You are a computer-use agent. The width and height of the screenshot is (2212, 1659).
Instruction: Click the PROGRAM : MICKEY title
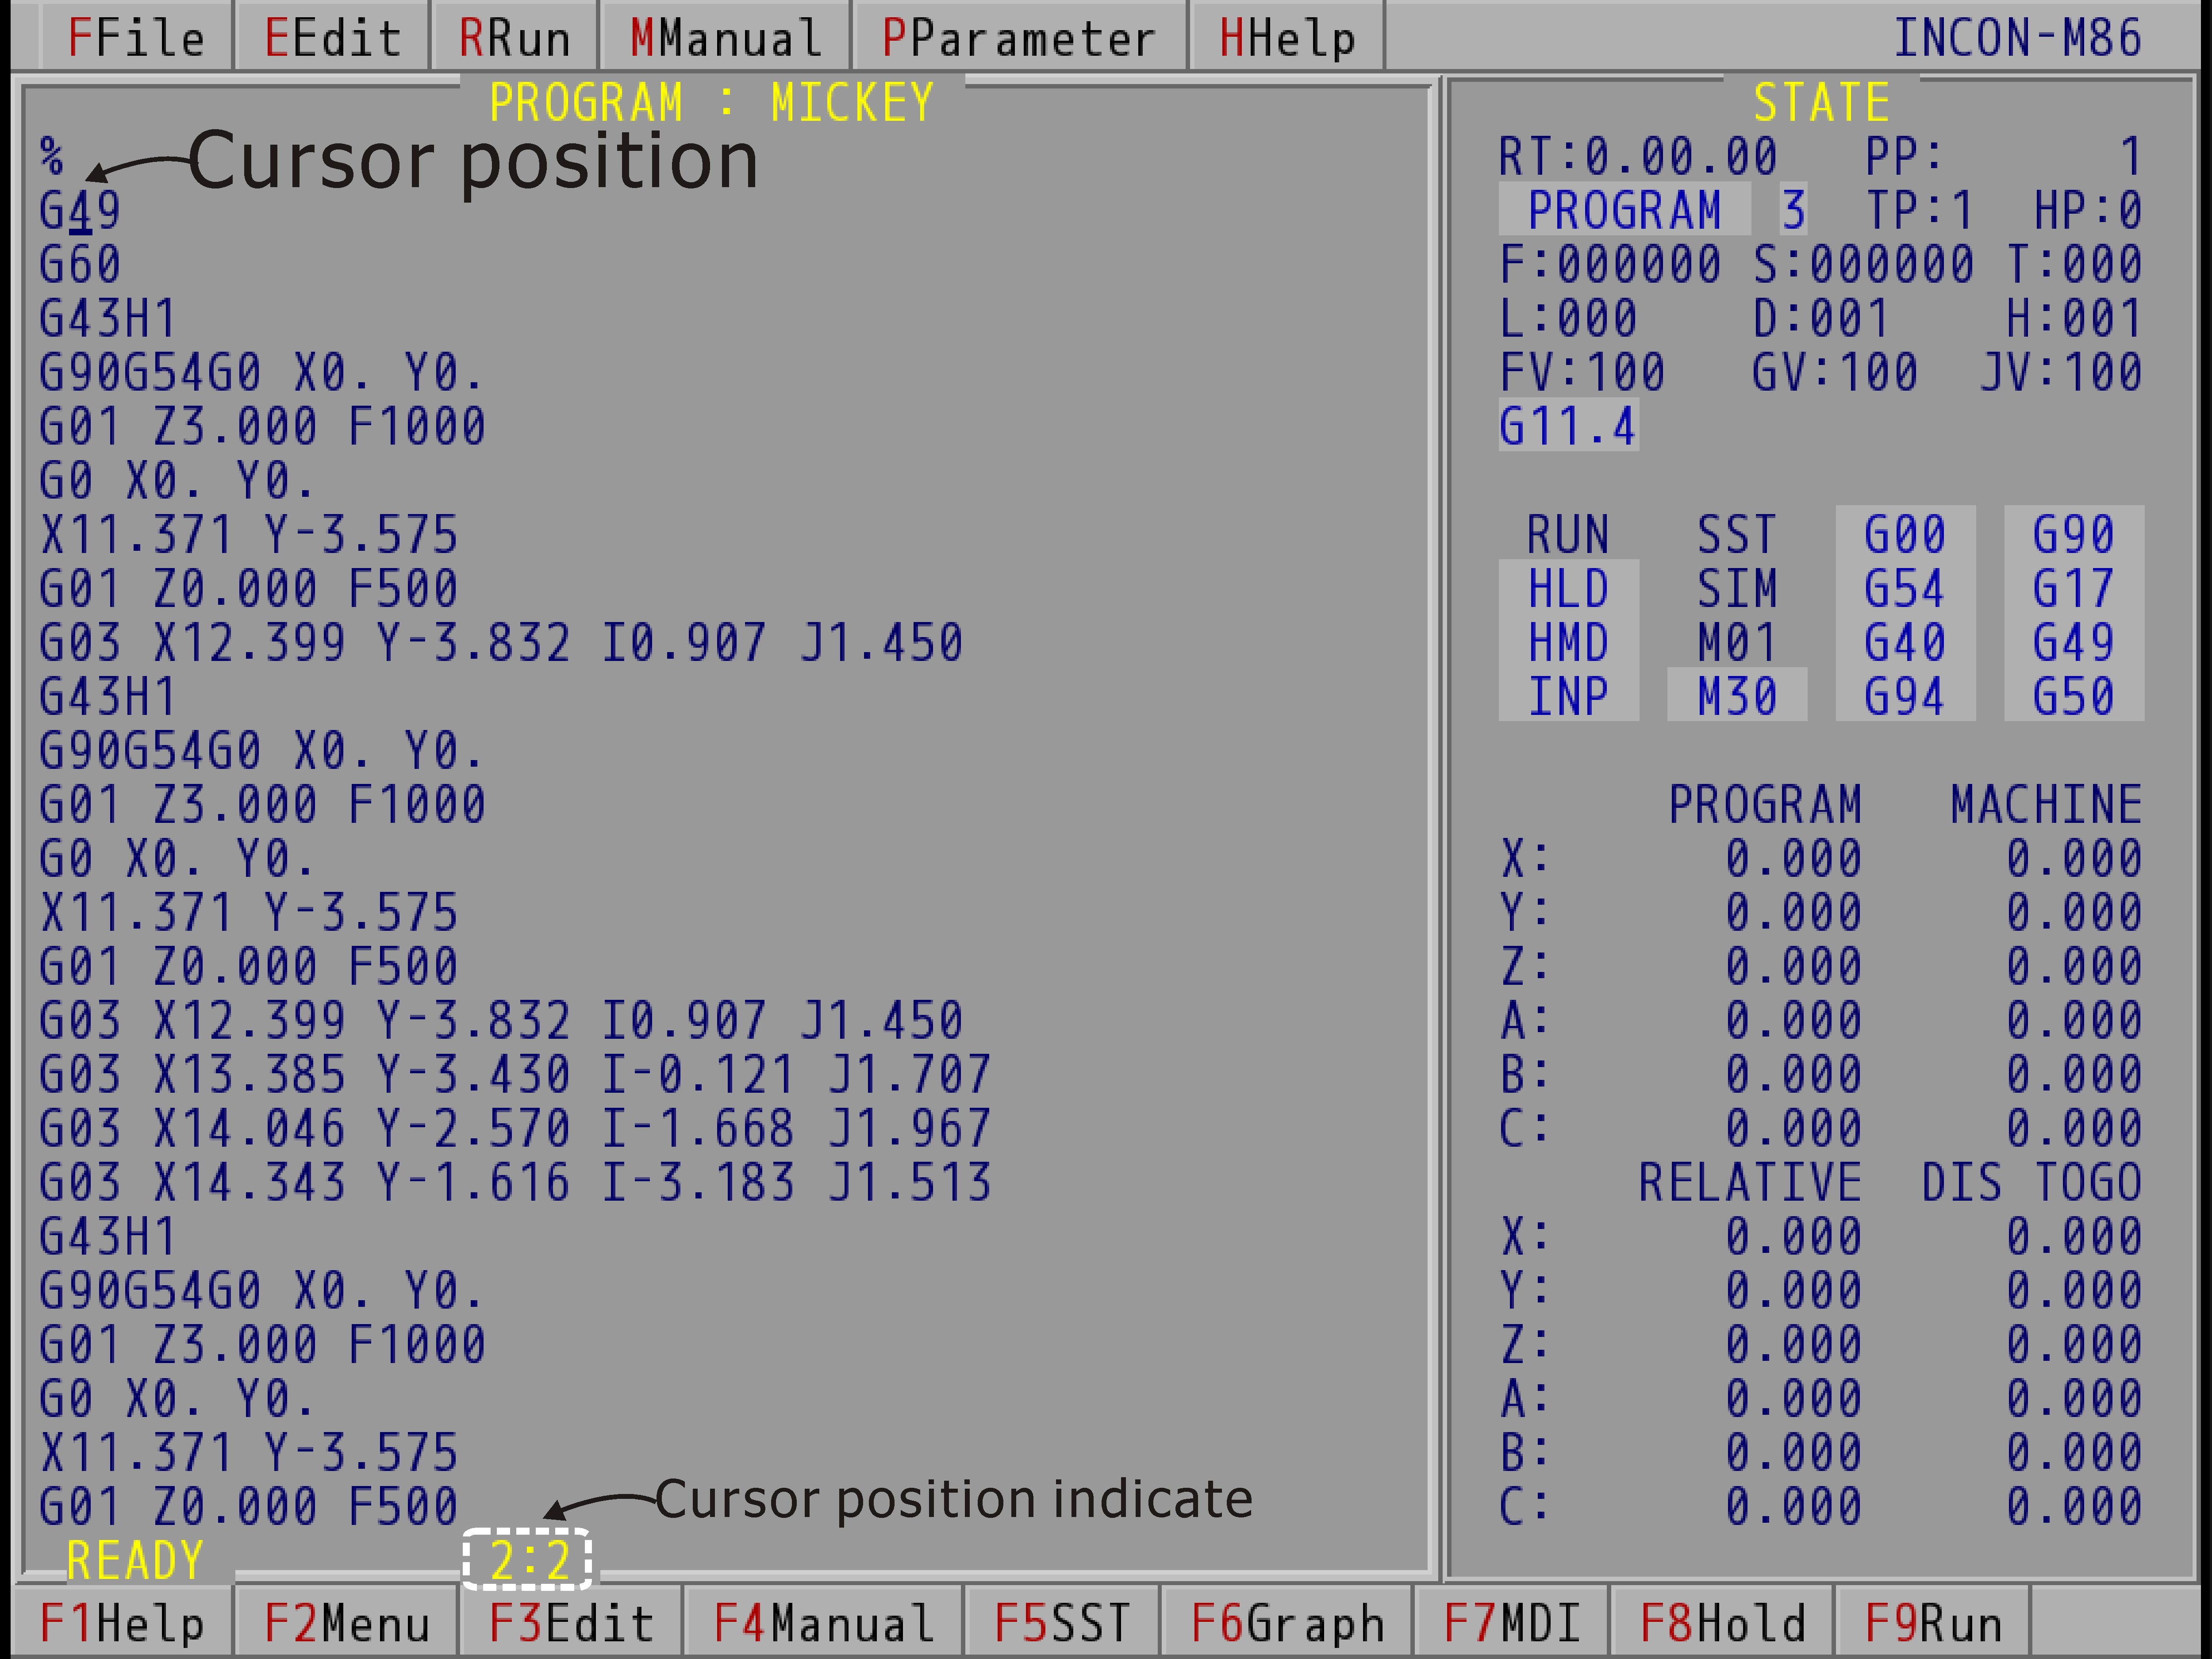pyautogui.click(x=711, y=103)
